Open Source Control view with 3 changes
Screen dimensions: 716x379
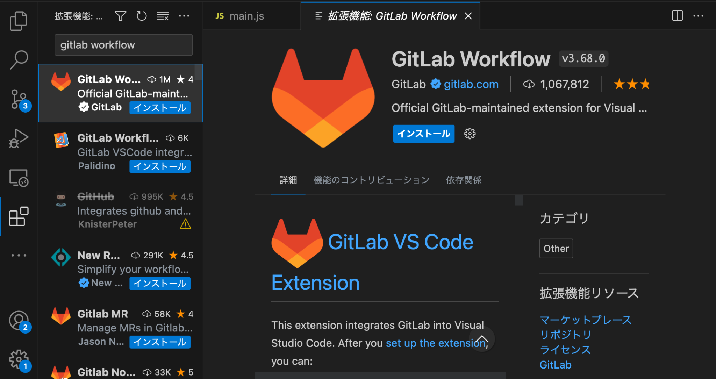click(x=19, y=100)
